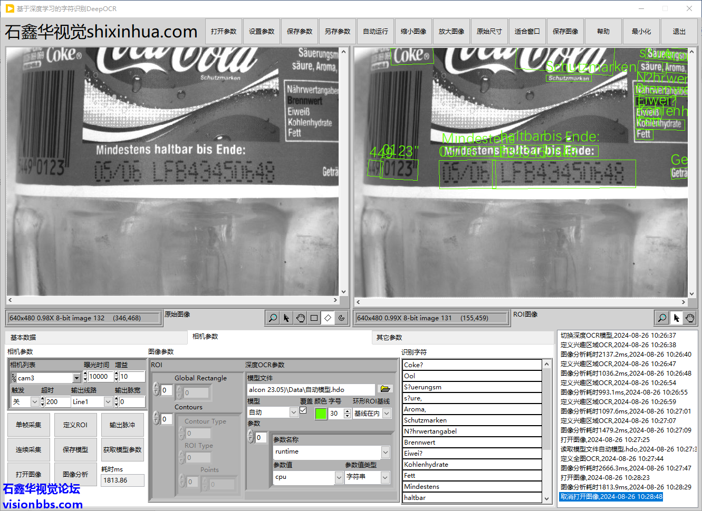Select Schutzmarken in recognized characters list
Image resolution: width=702 pixels, height=511 pixels.
[x=472, y=420]
